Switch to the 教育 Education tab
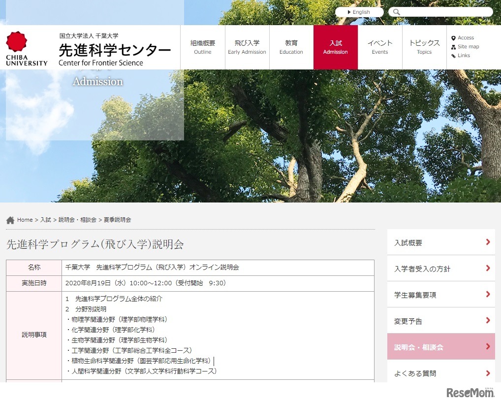 [291, 47]
